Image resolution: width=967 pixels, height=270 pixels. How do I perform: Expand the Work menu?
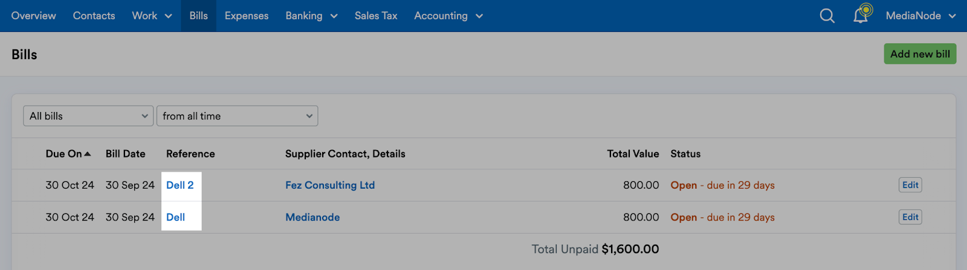[152, 16]
